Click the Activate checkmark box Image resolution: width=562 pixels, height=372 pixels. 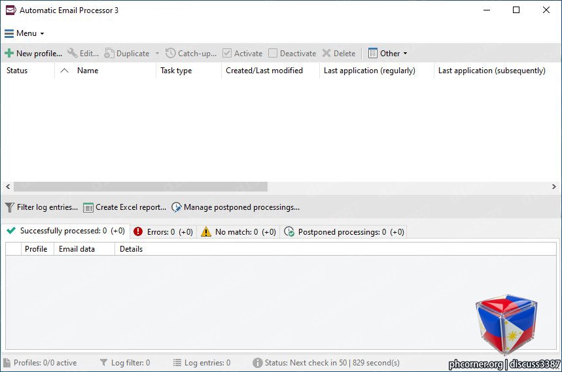click(x=227, y=54)
